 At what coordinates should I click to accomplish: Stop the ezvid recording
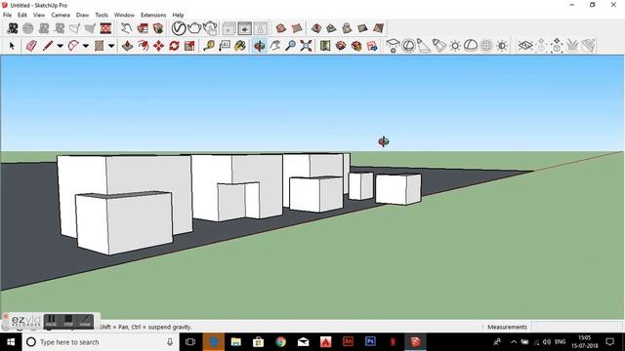point(68,321)
